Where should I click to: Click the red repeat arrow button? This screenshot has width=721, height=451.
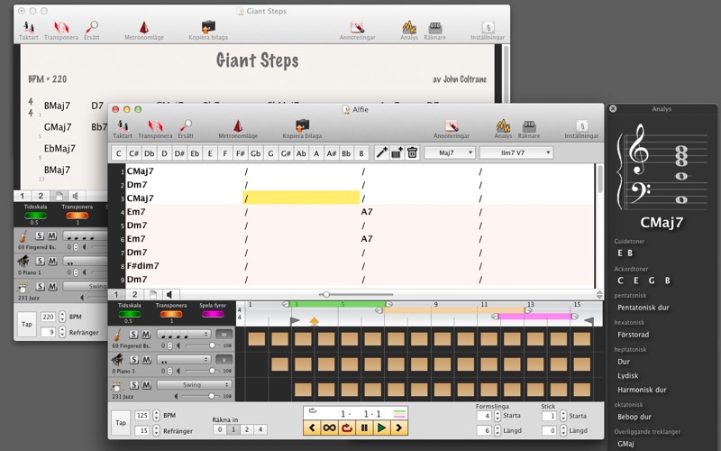pos(347,428)
